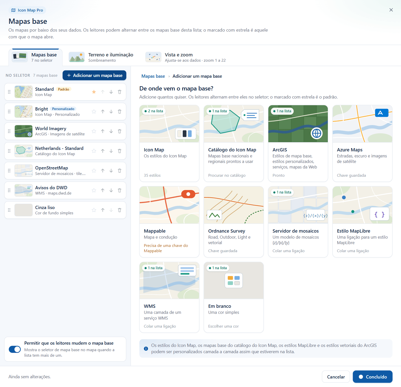Confirm with the Concluído button
This screenshot has height=387, width=401.
[x=373, y=377]
